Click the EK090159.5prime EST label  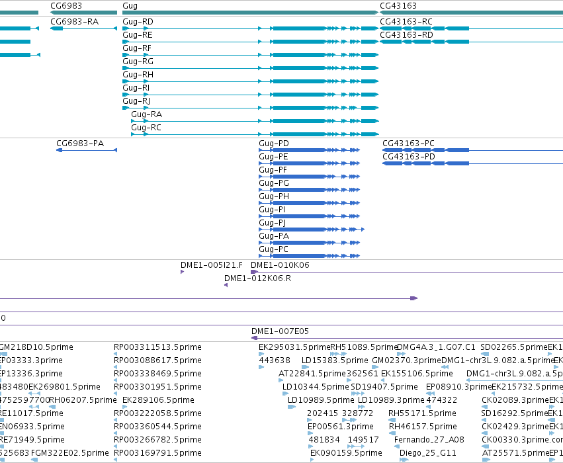pos(346,453)
